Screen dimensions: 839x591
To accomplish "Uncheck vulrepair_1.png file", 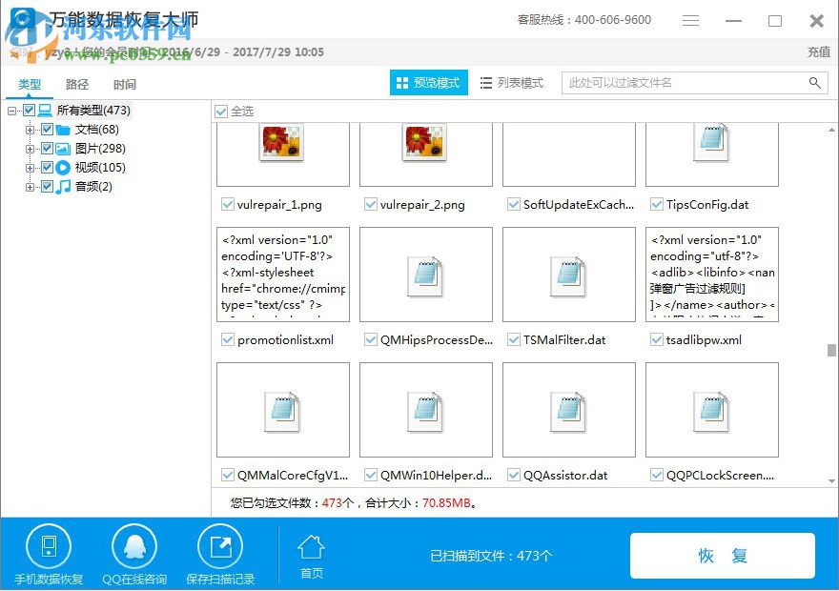I will 227,203.
